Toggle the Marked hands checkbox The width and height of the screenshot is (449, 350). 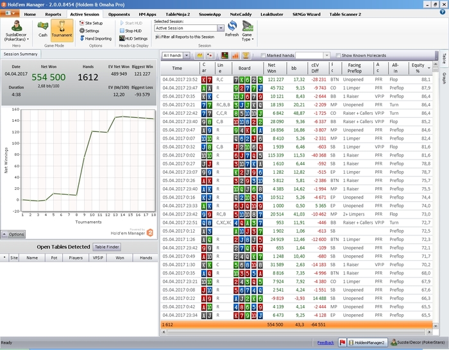[263, 56]
